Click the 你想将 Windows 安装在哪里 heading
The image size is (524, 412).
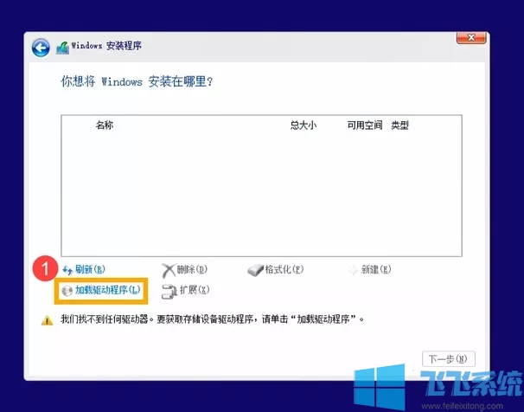click(137, 81)
